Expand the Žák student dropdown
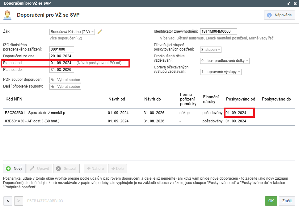The height and width of the screenshot is (209, 299). [x=93, y=32]
